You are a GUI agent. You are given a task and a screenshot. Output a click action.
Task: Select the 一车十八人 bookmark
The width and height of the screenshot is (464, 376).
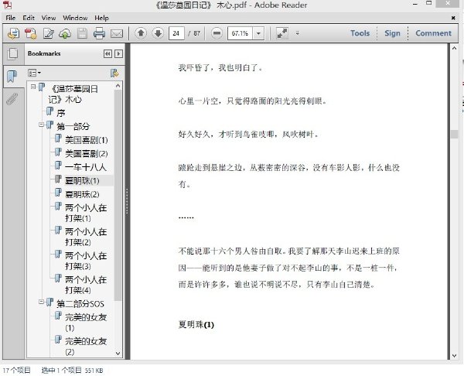tap(86, 167)
